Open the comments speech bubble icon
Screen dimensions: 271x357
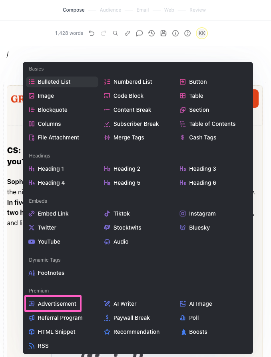139,33
